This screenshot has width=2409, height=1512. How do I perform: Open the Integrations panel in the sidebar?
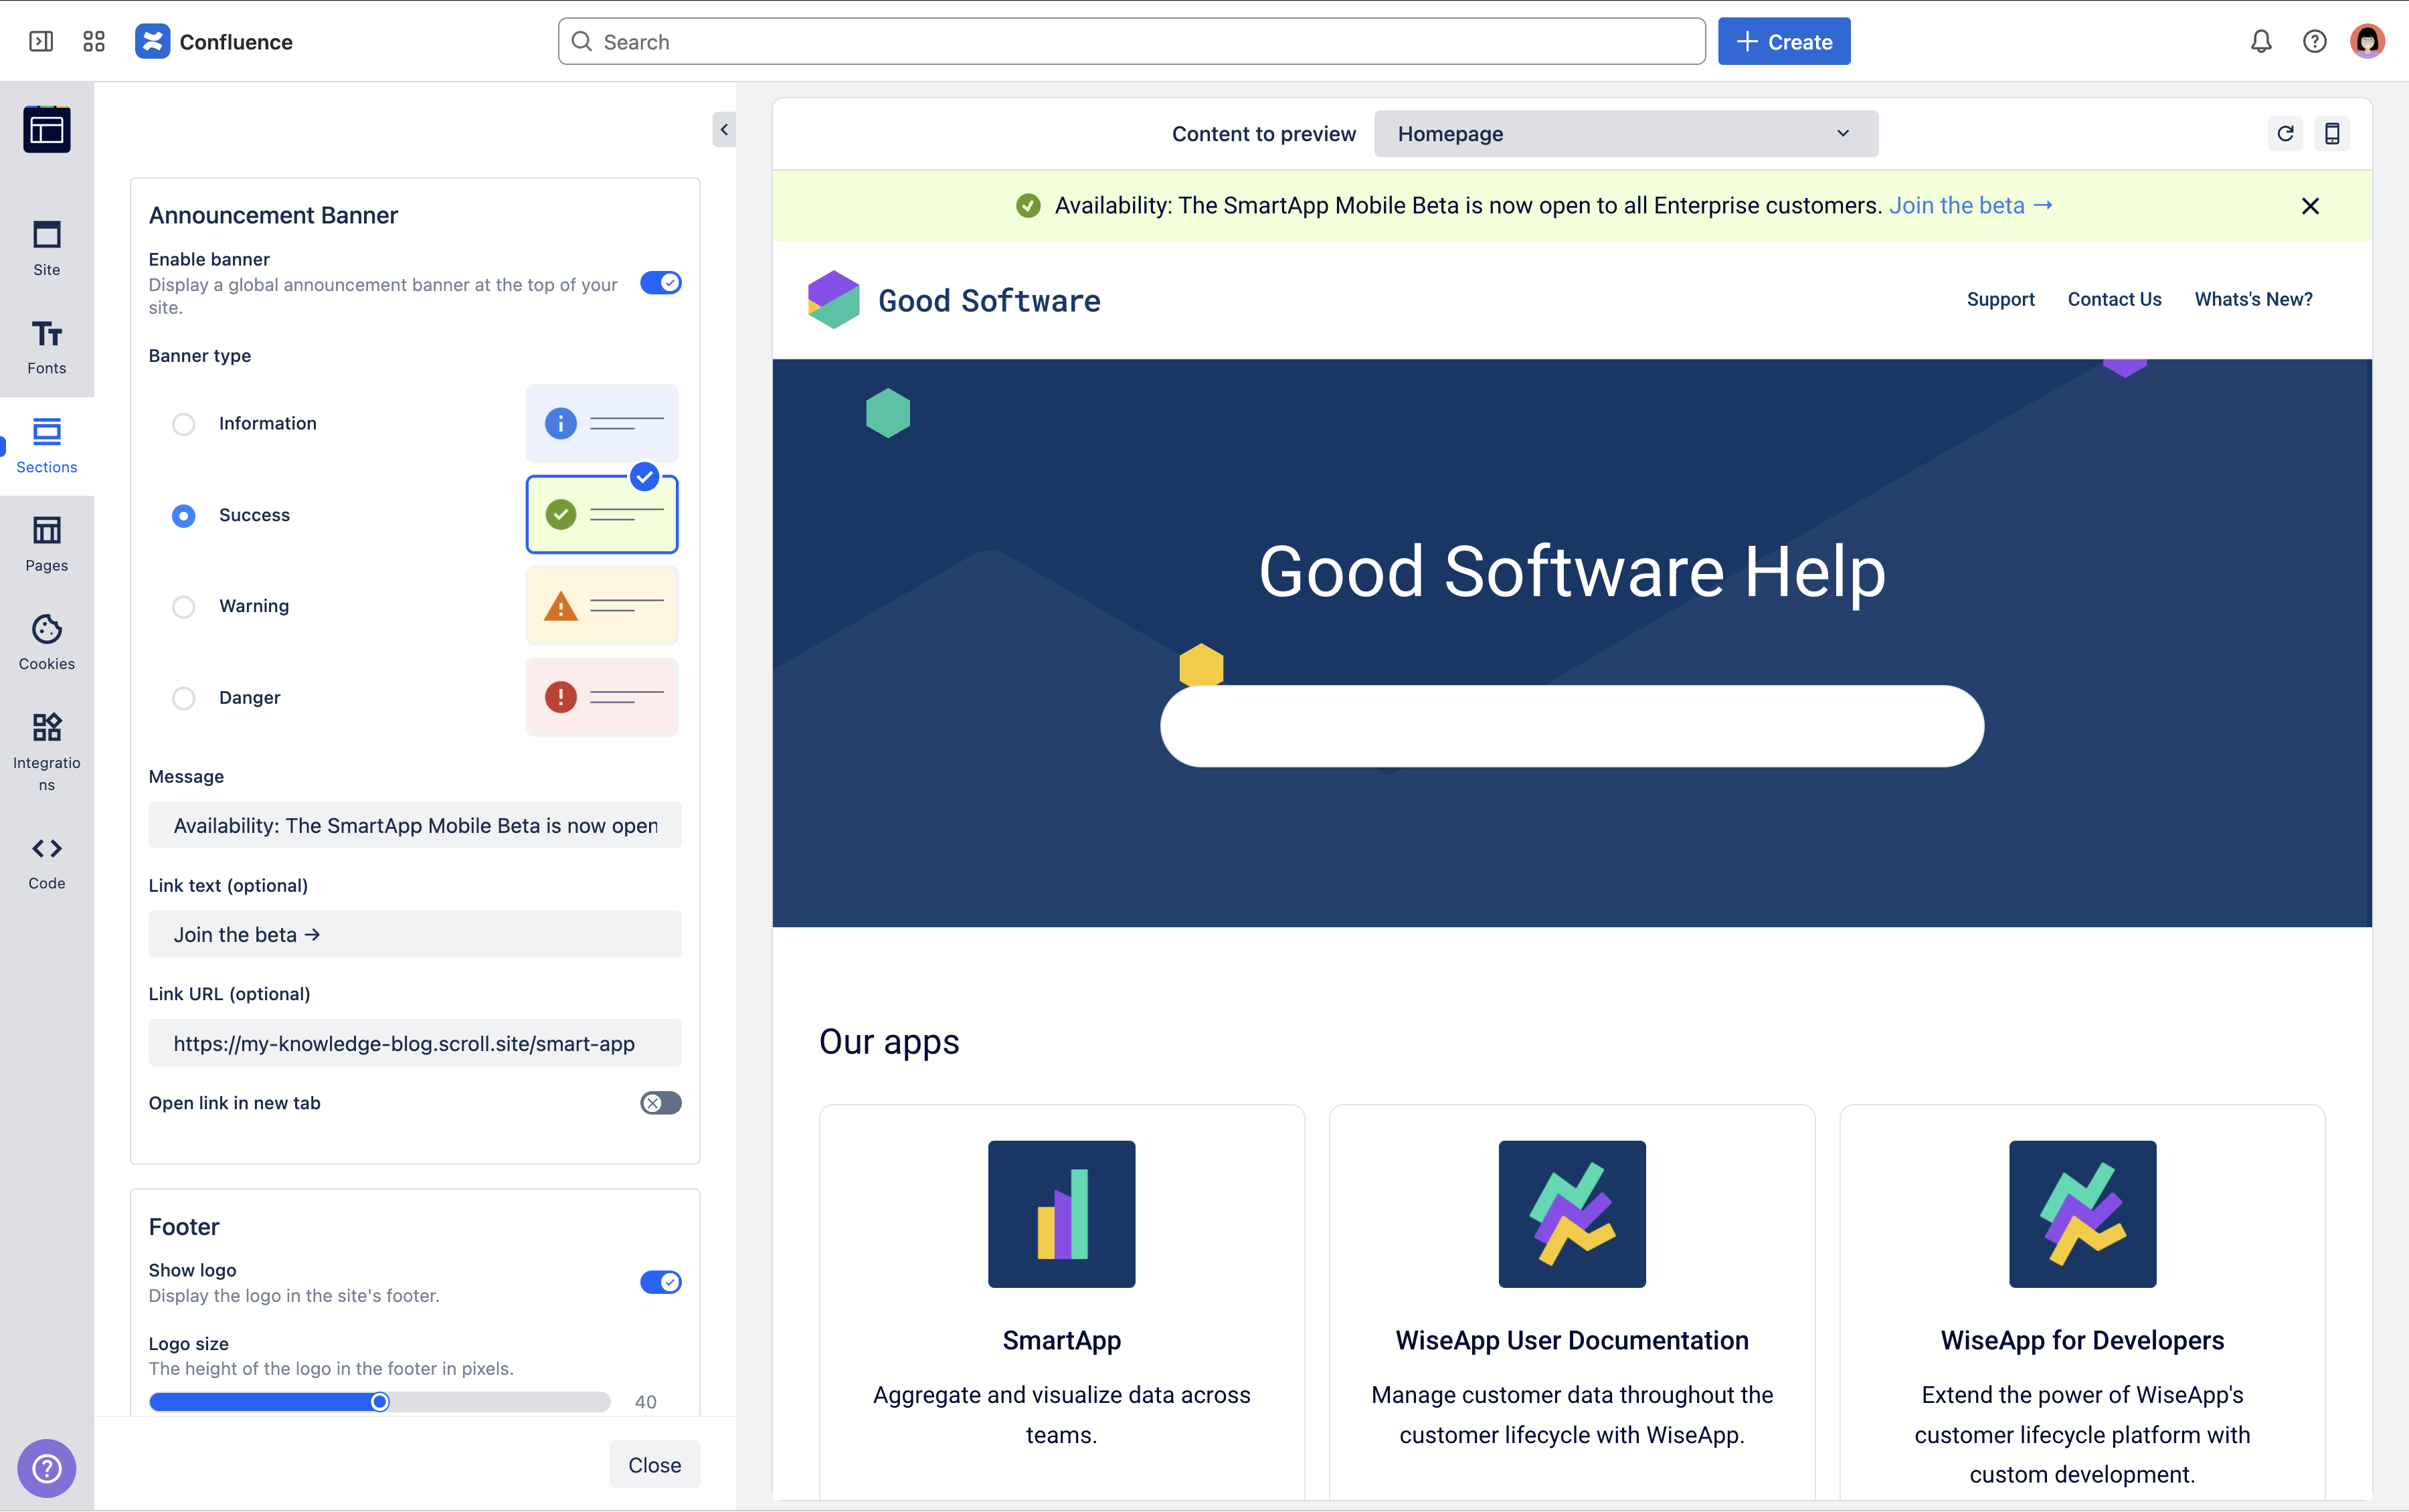(47, 750)
